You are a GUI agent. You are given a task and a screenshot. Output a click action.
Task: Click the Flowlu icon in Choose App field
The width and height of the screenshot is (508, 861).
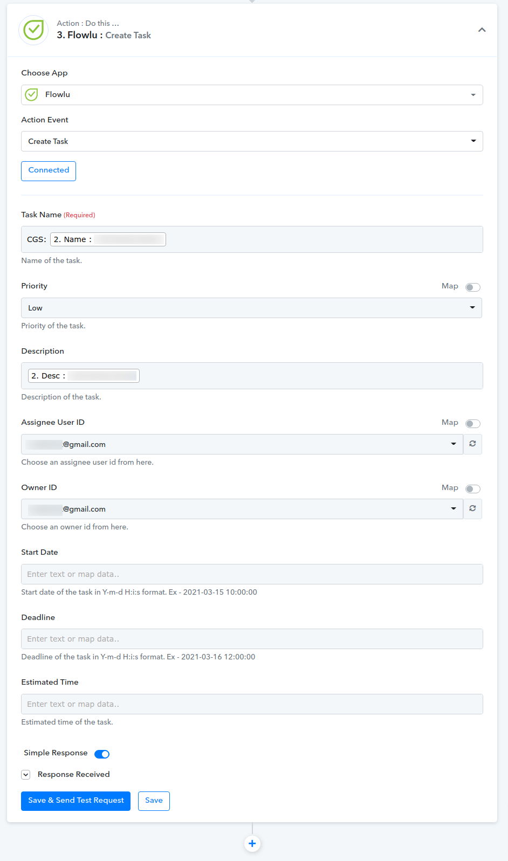32,95
